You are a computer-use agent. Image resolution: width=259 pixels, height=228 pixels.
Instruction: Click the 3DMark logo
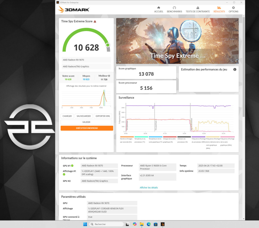click(74, 9)
